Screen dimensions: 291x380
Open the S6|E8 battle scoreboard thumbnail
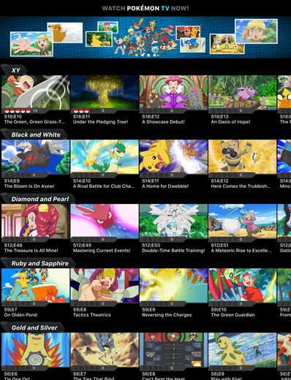pyautogui.click(x=173, y=349)
